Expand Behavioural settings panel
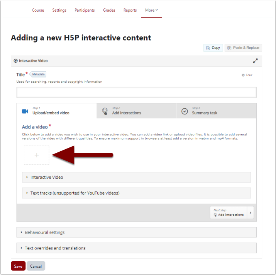Image resolution: width=276 pixels, height=275 pixels. (x=136, y=232)
